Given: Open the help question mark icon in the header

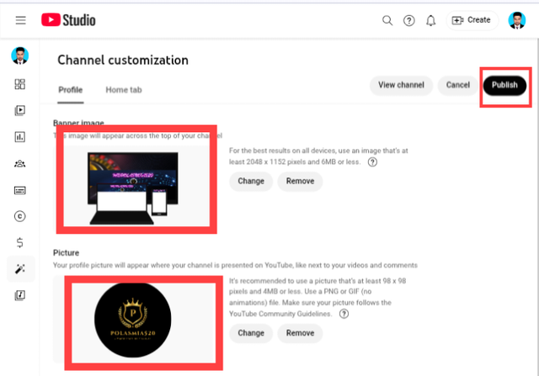Looking at the screenshot, I should pyautogui.click(x=409, y=20).
